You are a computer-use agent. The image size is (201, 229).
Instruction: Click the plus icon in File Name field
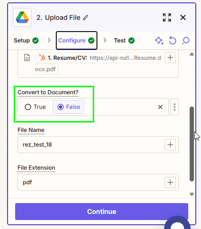(x=170, y=145)
